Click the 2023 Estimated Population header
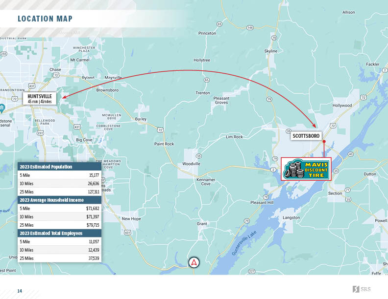 [x=60, y=167]
